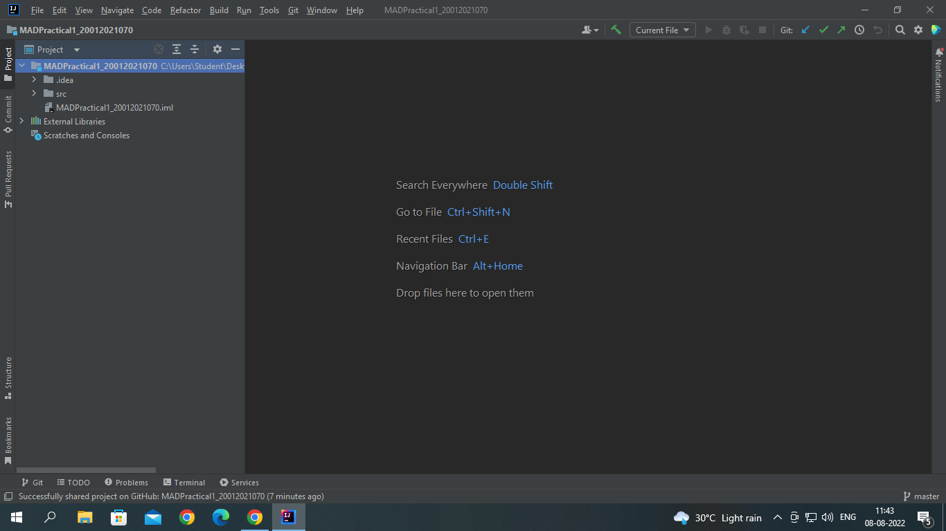
Task: Click Collapse All in the Project panel
Action: pyautogui.click(x=194, y=49)
